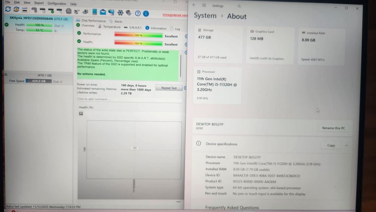Click the Copy button for device specifications
376x212 pixels.
click(x=331, y=145)
